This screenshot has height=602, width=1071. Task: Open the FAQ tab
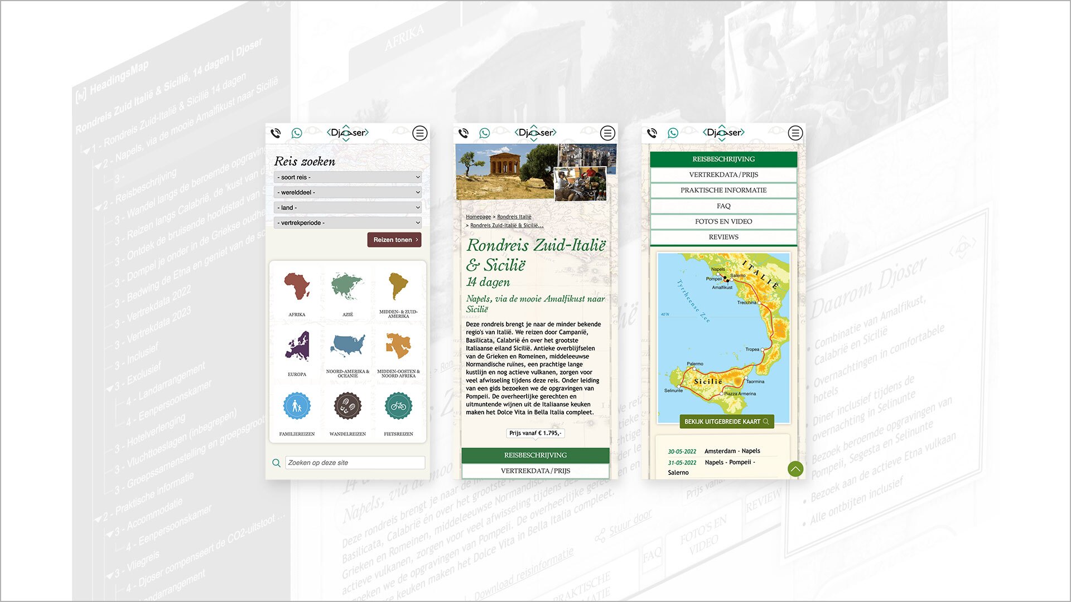pyautogui.click(x=723, y=206)
